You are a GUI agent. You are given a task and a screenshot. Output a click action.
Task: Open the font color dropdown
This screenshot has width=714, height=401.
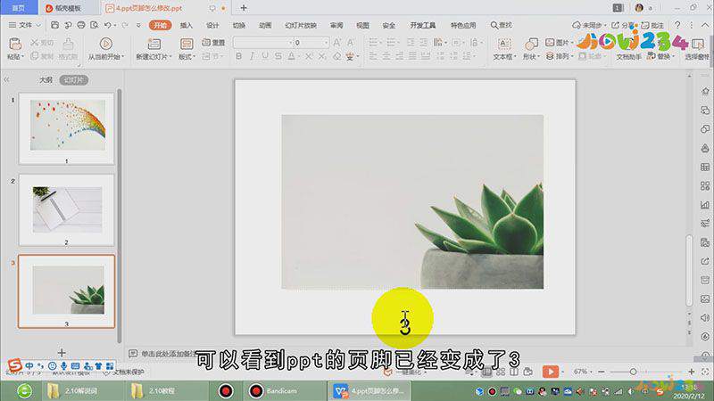tap(298, 57)
